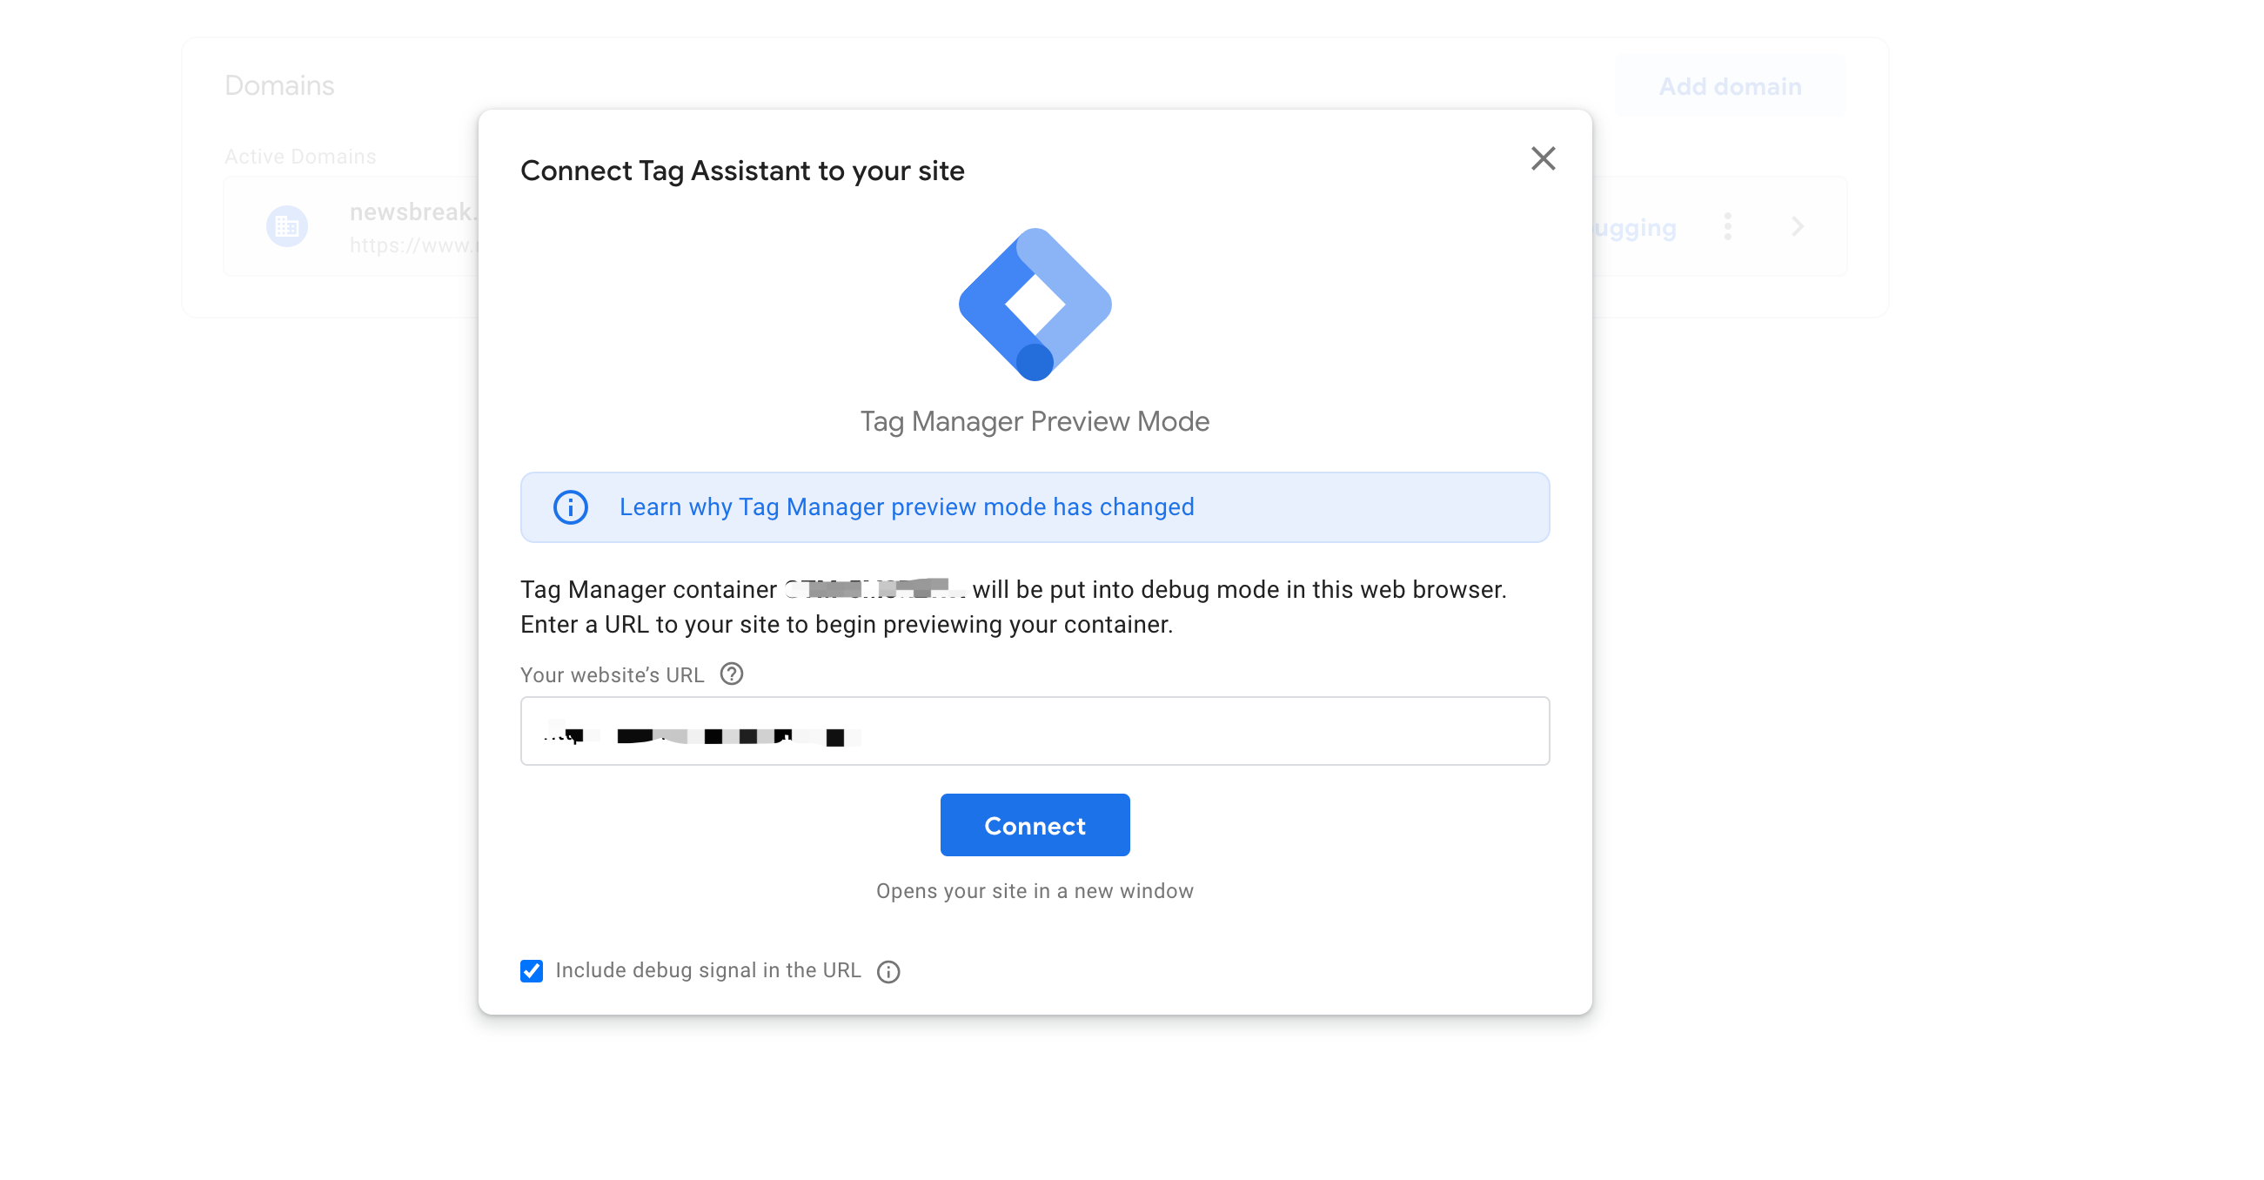Close the Connect Tag Assistant dialog

(1543, 159)
